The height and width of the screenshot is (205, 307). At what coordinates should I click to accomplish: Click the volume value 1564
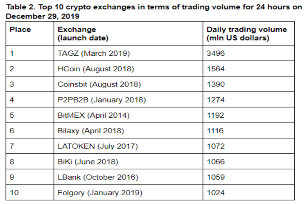coord(216,69)
